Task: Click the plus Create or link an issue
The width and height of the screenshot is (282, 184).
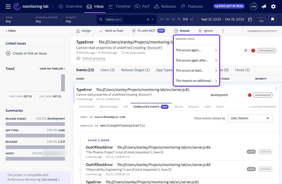Action: (x=26, y=53)
